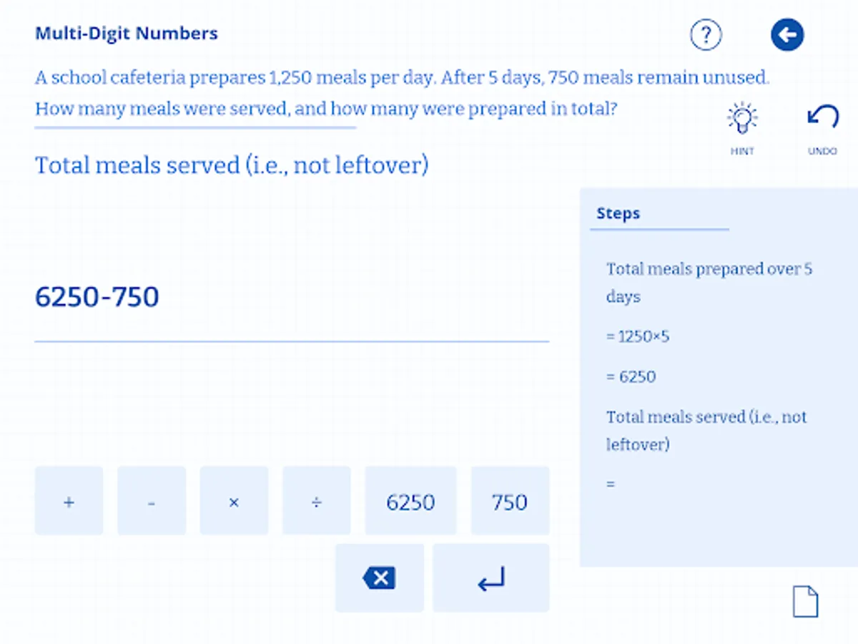The height and width of the screenshot is (644, 858).
Task: Select the multiplication × operator key
Action: [234, 501]
